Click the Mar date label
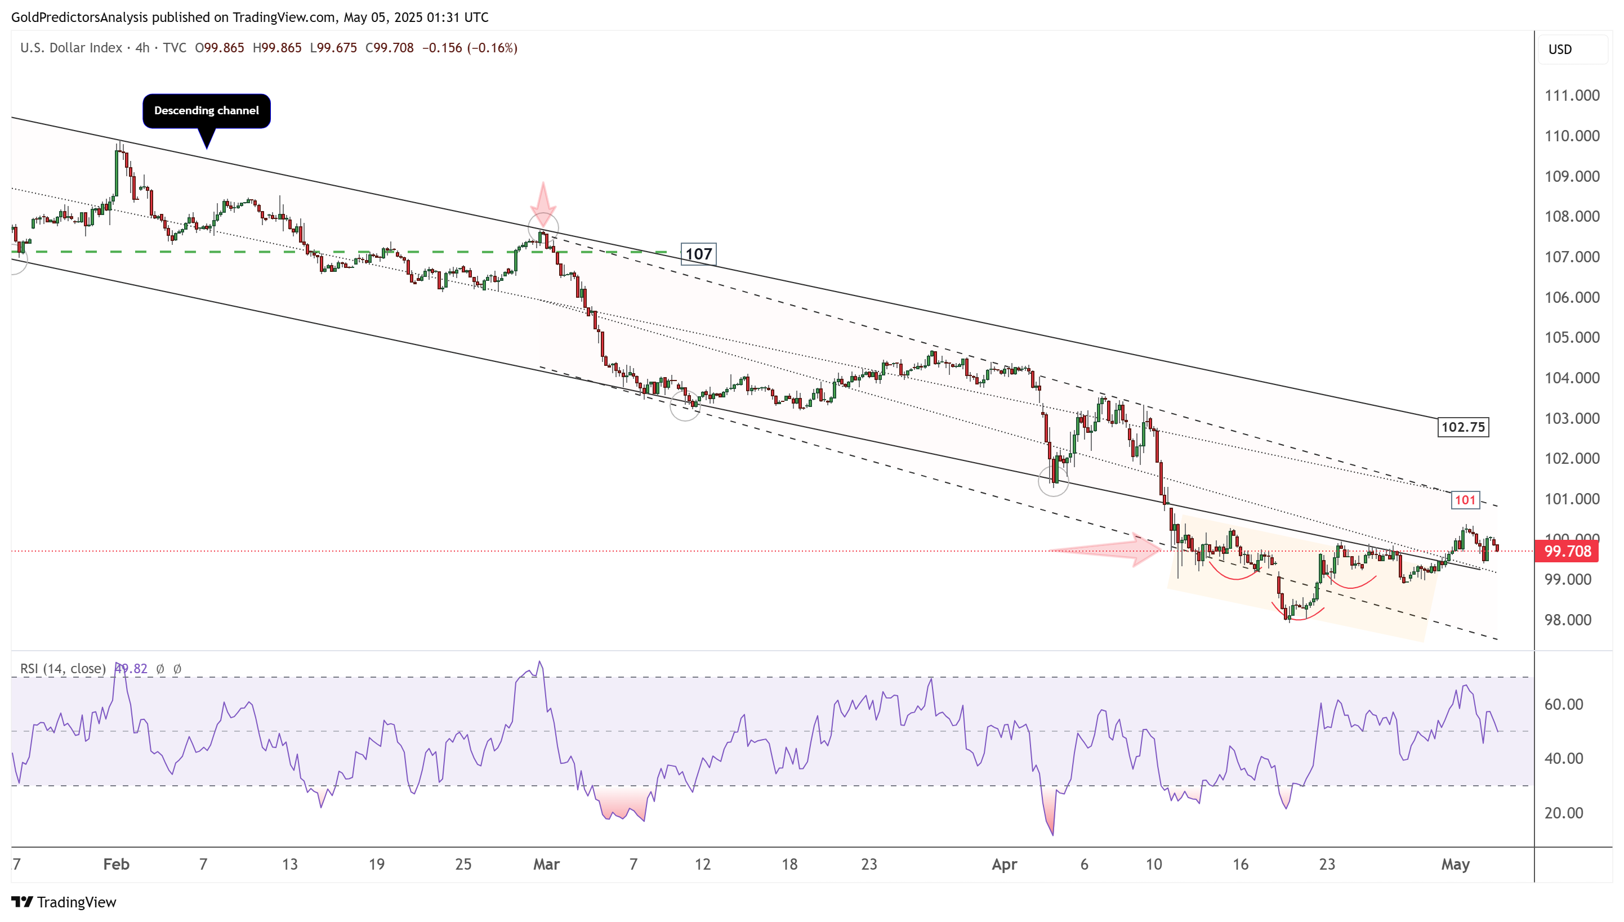 547,865
